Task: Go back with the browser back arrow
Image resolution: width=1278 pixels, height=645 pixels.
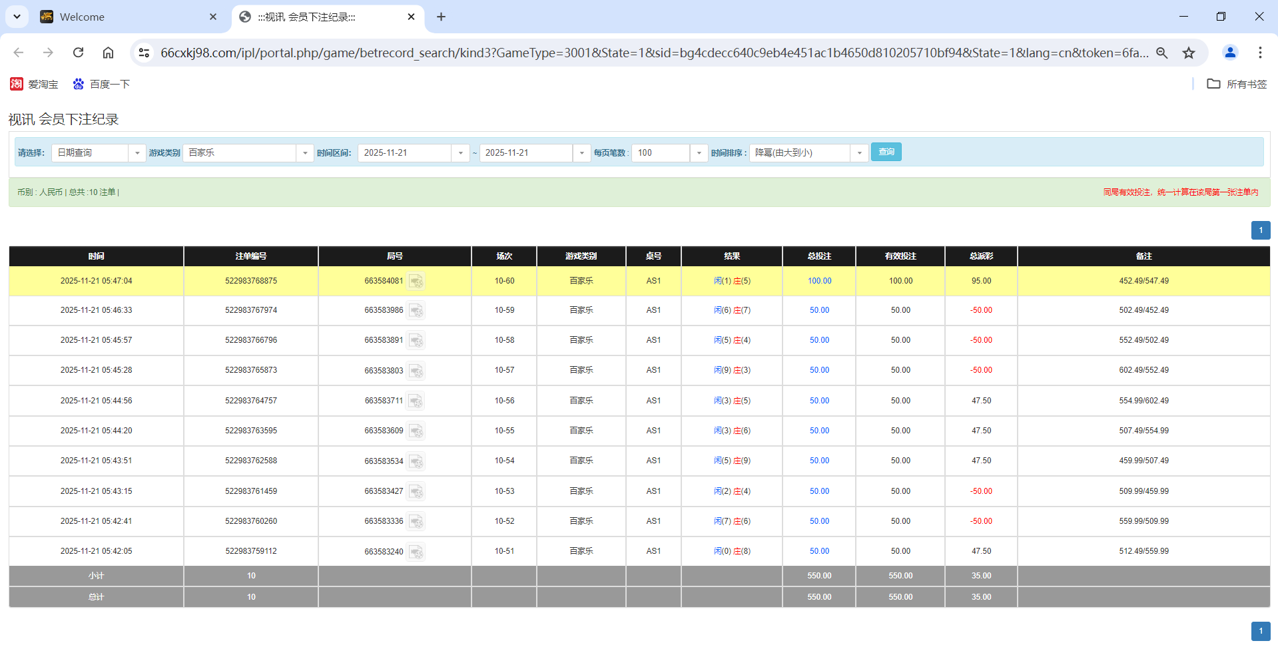Action: pyautogui.click(x=18, y=53)
